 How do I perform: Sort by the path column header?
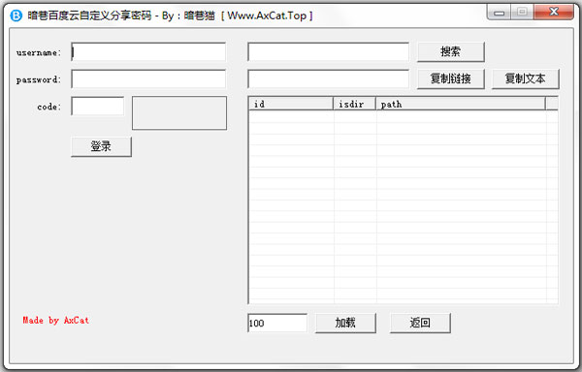(461, 104)
